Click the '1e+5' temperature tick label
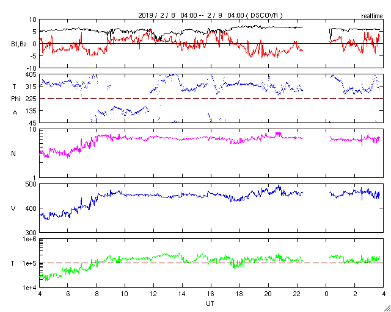 (x=31, y=263)
